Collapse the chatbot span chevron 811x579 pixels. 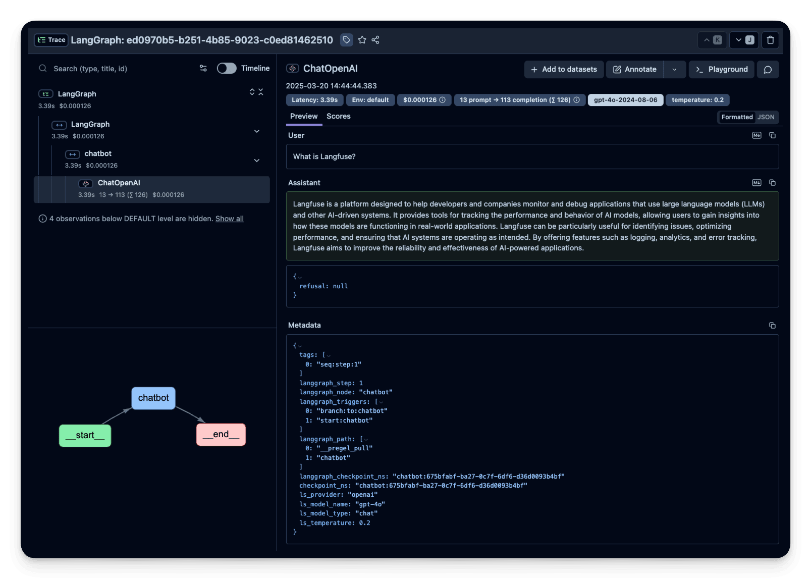click(257, 160)
